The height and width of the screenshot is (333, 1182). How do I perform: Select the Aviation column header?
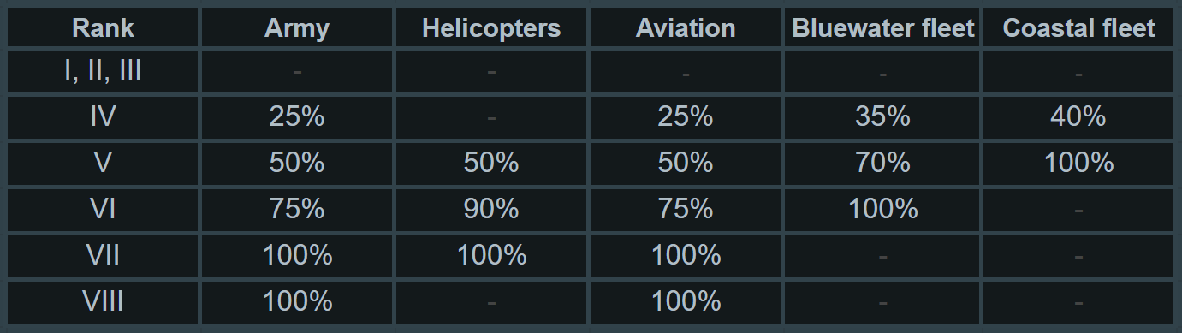coord(685,28)
